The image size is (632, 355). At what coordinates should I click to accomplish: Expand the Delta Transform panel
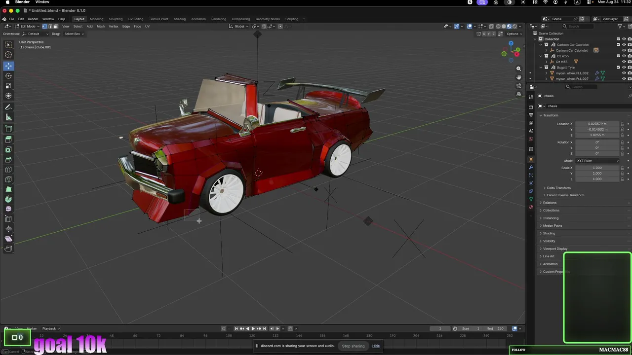558,188
